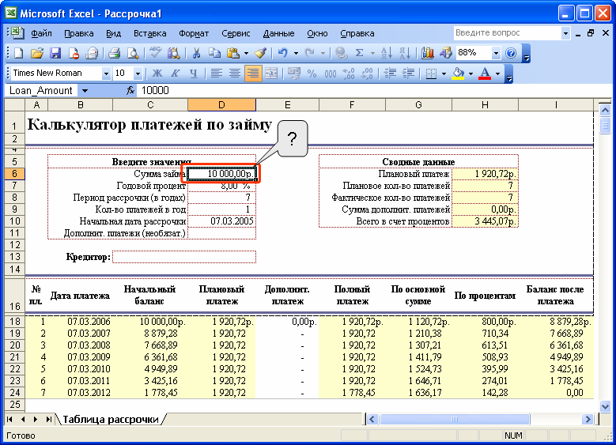Viewport: 616px width, 445px height.
Task: Expand the Times New Roman font dropdown
Action: 106,74
